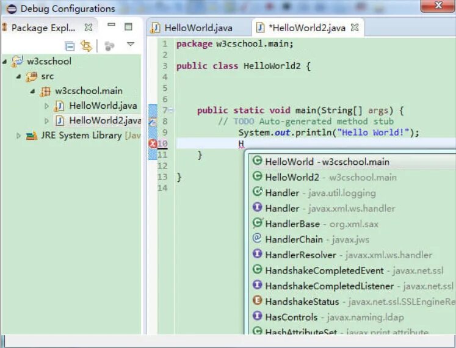Expand HelloWorld2.java in the tree
Viewport: 456px width, 348px height.
coord(46,120)
